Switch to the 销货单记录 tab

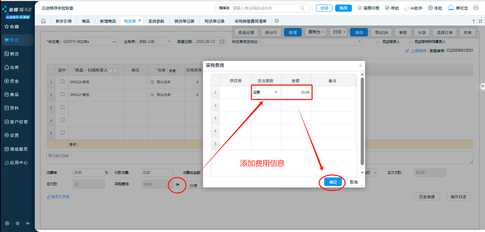(x=184, y=21)
